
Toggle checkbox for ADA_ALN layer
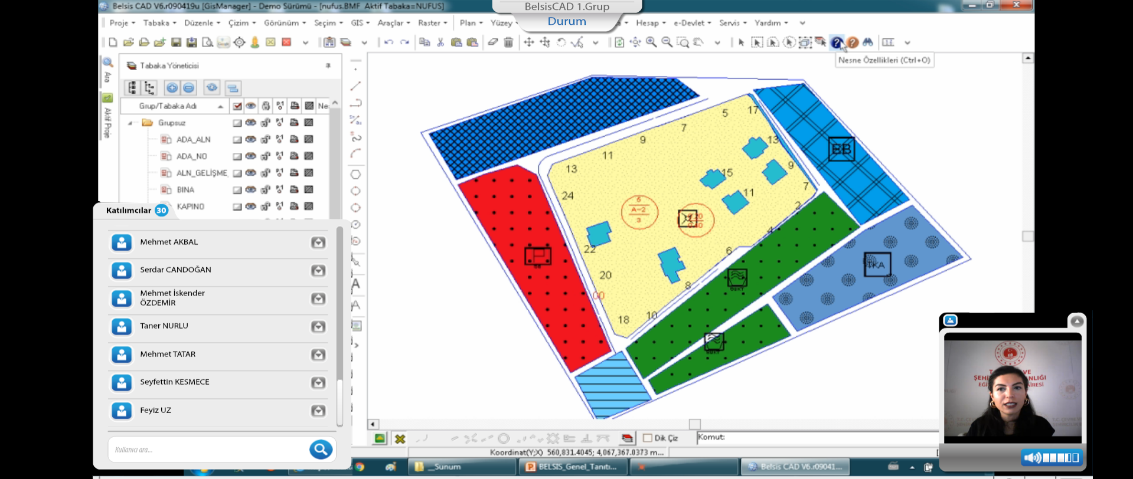(x=237, y=140)
